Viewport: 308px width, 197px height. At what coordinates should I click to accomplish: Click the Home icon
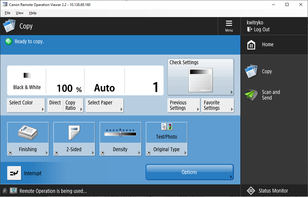251,44
